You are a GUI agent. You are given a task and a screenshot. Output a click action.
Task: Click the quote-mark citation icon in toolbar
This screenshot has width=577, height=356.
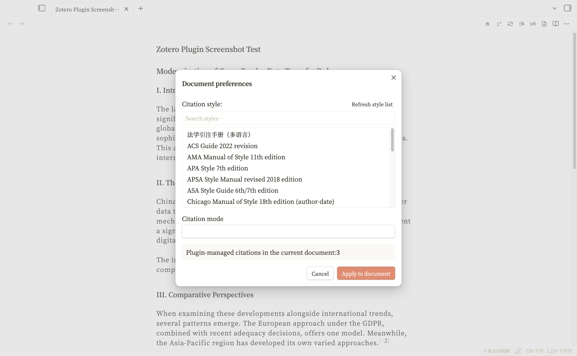pyautogui.click(x=487, y=24)
